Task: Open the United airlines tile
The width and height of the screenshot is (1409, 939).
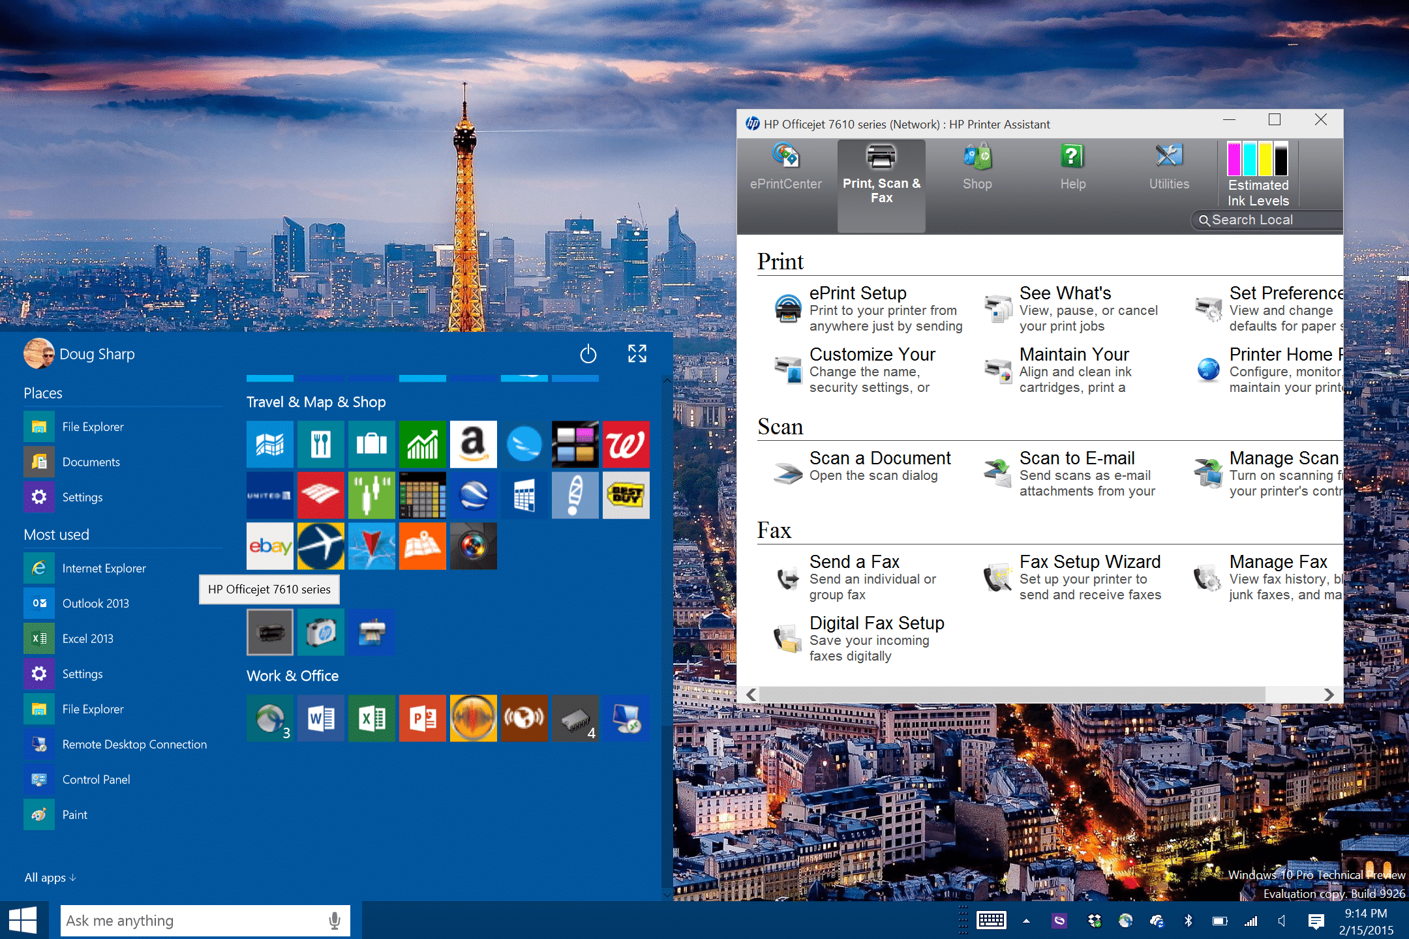Action: [270, 495]
